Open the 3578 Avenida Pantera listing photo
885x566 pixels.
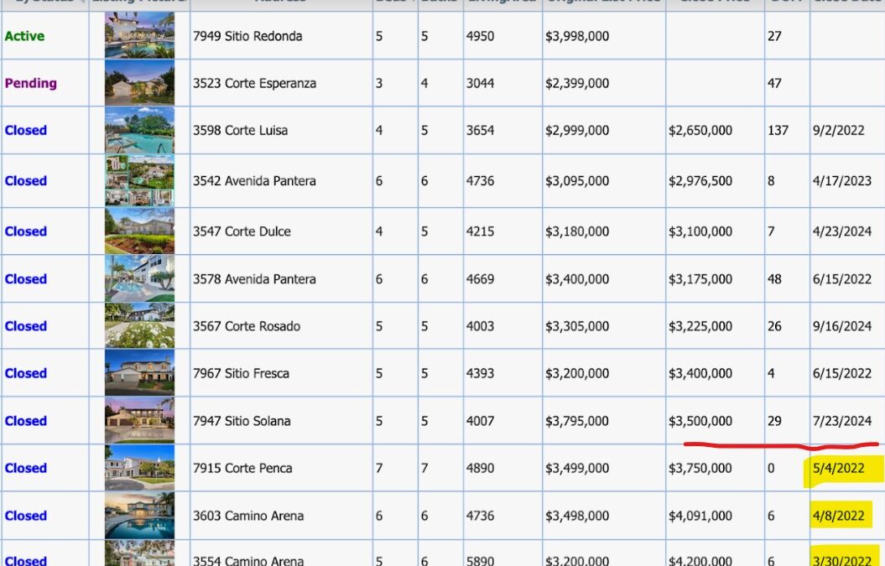(x=139, y=278)
